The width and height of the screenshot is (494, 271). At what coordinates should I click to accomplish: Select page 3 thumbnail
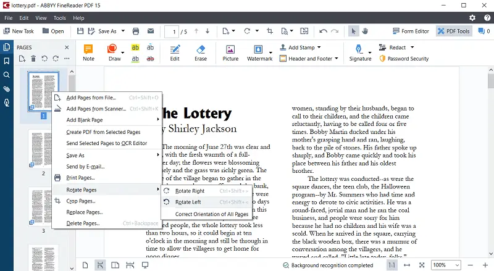(42, 207)
